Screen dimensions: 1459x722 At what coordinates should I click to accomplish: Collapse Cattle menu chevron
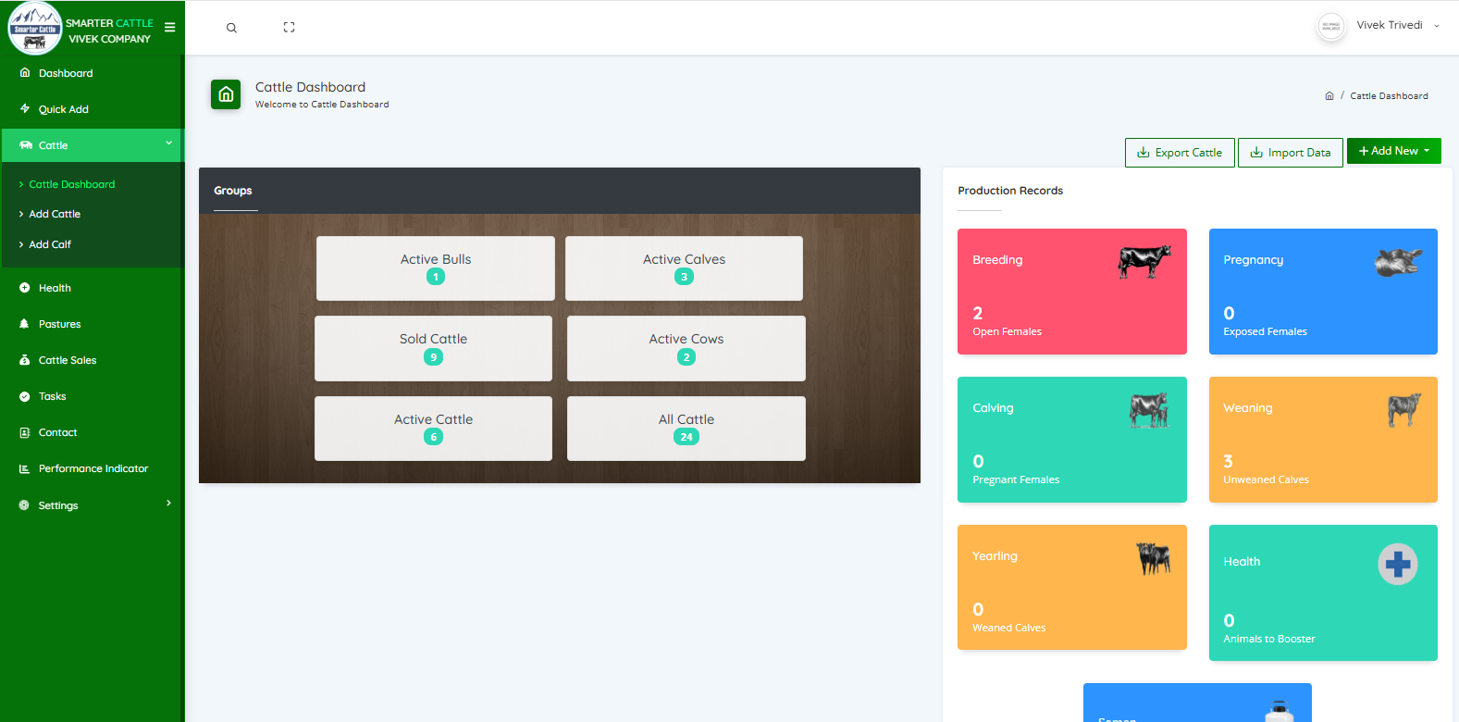coord(168,143)
